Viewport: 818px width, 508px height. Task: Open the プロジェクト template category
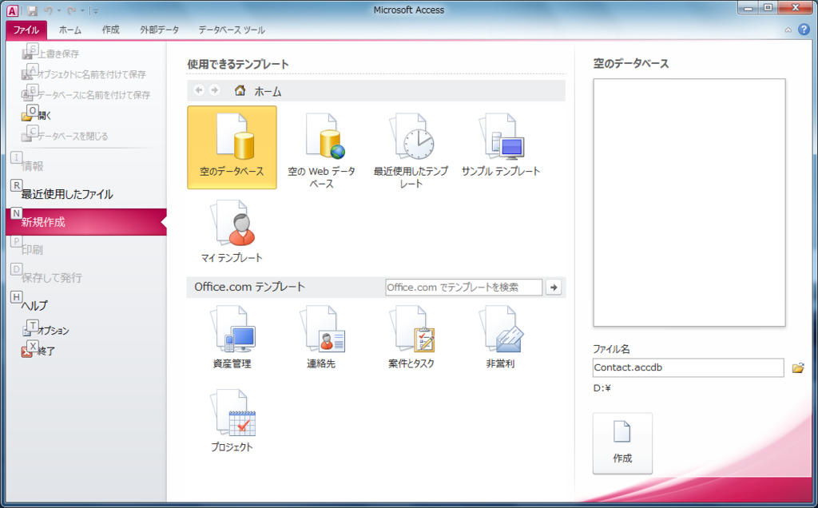[232, 420]
